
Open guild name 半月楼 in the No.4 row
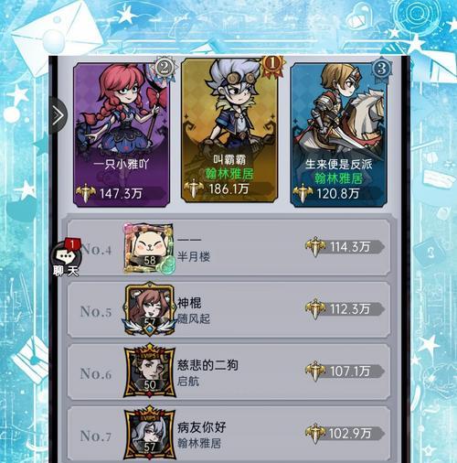coord(194,256)
